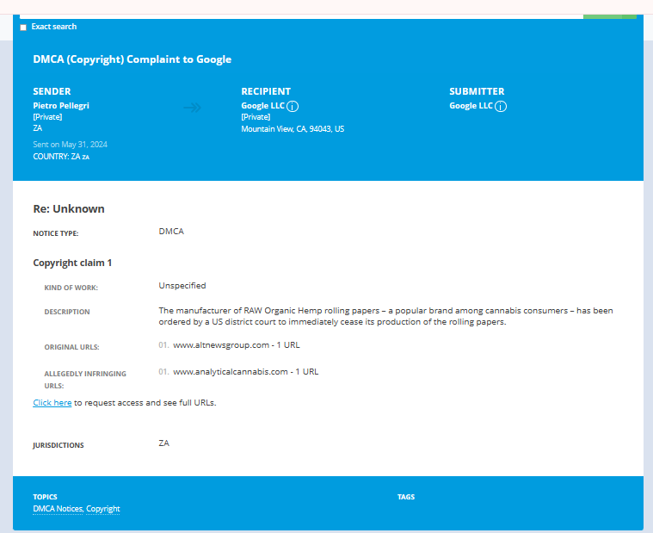This screenshot has width=653, height=533.
Task: Select the kind of work value 'Unspecified'
Action: point(182,286)
